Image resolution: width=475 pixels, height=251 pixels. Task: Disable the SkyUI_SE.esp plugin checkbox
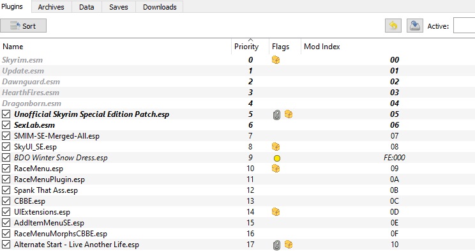click(6, 147)
